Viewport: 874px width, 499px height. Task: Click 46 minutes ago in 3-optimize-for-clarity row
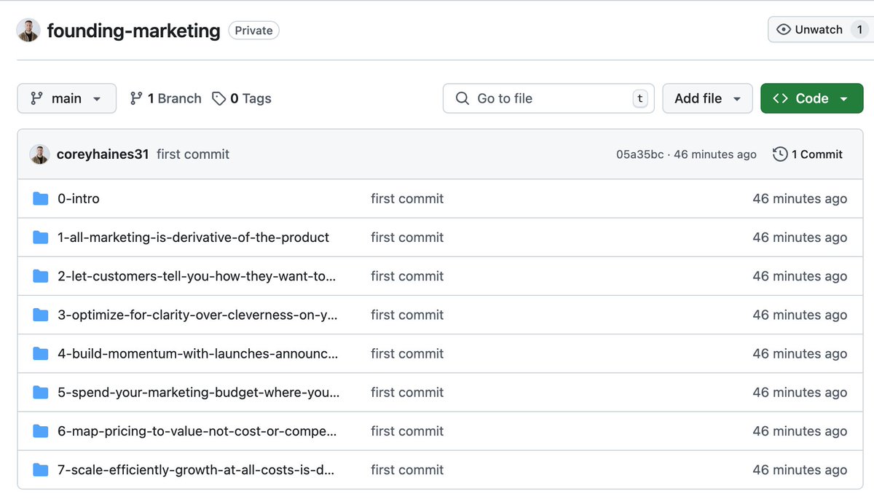[x=800, y=315]
